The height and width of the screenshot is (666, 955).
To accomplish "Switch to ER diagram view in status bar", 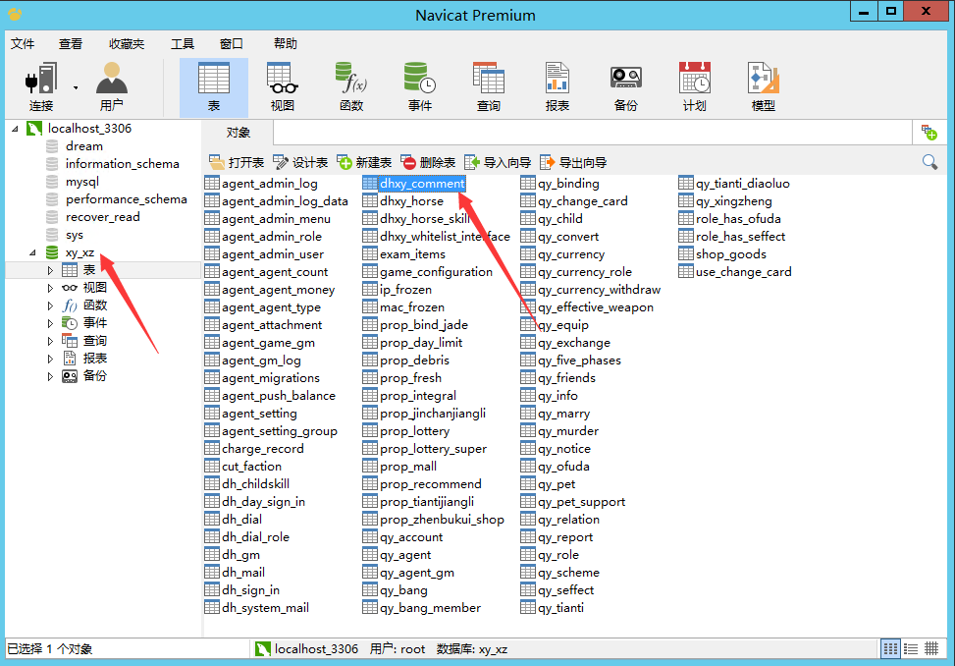I will [931, 648].
